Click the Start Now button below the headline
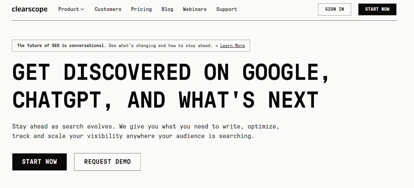The image size is (414, 188). [x=39, y=162]
